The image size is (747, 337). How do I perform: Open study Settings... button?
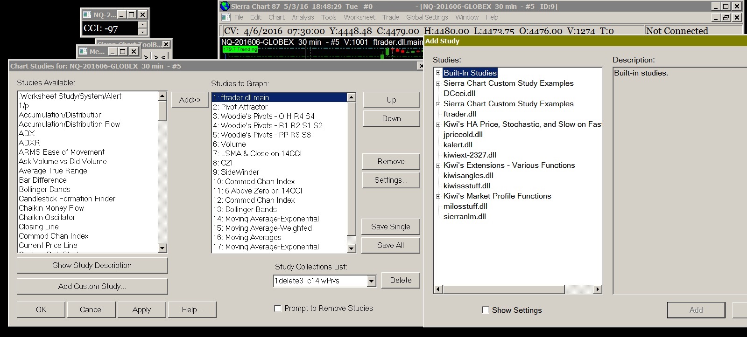click(391, 180)
